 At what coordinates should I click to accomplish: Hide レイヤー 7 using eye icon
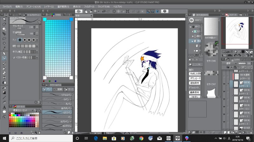(224, 122)
